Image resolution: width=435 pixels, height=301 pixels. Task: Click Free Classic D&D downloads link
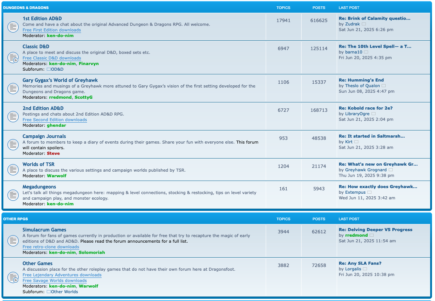point(52,58)
